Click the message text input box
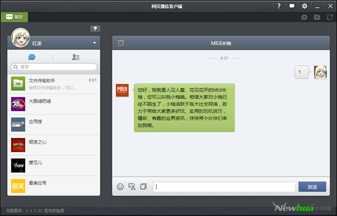 click(224, 187)
